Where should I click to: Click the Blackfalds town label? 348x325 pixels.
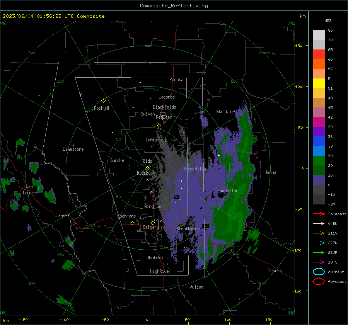(x=164, y=107)
